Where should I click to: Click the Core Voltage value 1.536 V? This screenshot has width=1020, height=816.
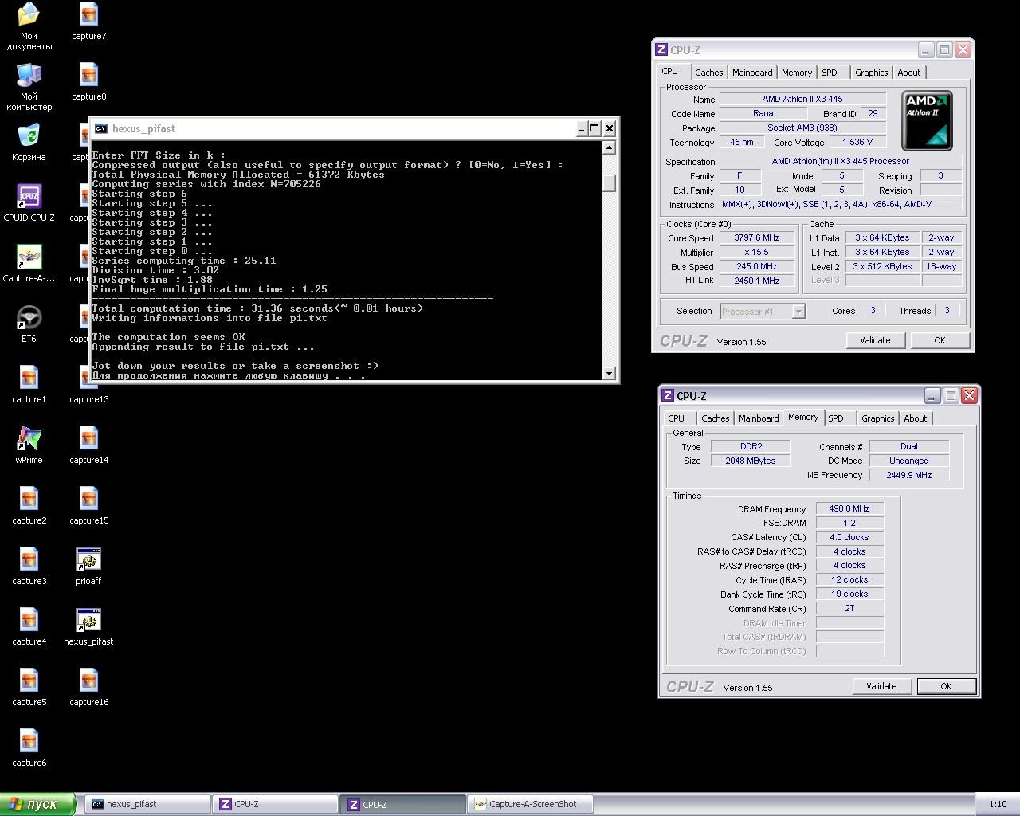(857, 142)
